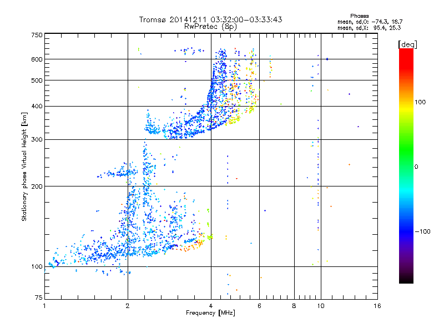Click the x-axis label '16'
The height and width of the screenshot is (333, 444).
377,306
